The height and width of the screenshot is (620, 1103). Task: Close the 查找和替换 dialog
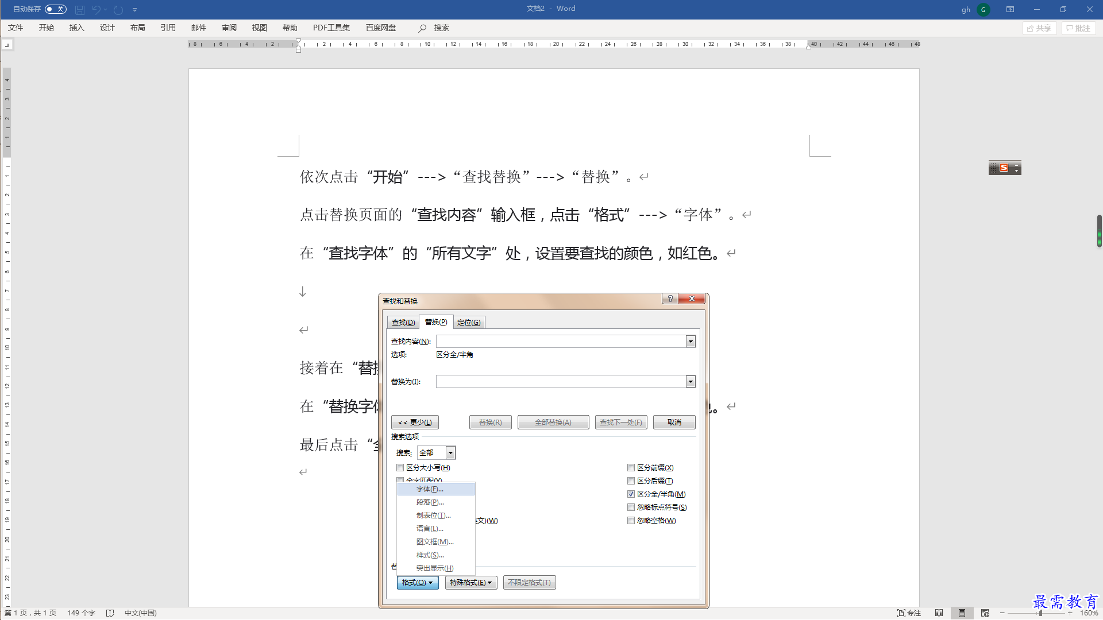[692, 299]
